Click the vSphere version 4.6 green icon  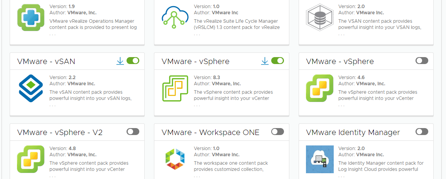coord(320,88)
